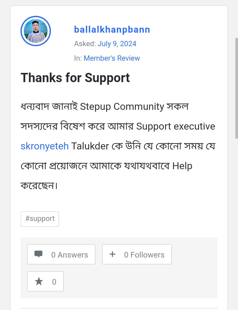Image resolution: width=238 pixels, height=310 pixels.
Task: Open the Thanks for Support title
Action: 75,78
